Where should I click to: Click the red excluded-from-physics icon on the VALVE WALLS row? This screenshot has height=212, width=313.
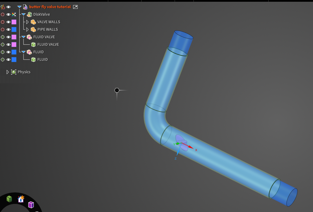tap(3, 22)
